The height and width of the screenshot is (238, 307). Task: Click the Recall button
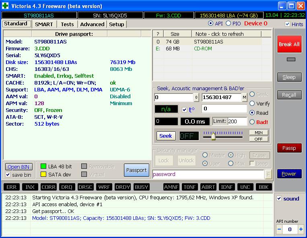(x=289, y=95)
